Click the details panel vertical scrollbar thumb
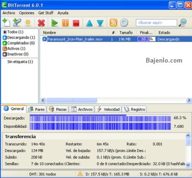 point(188,142)
